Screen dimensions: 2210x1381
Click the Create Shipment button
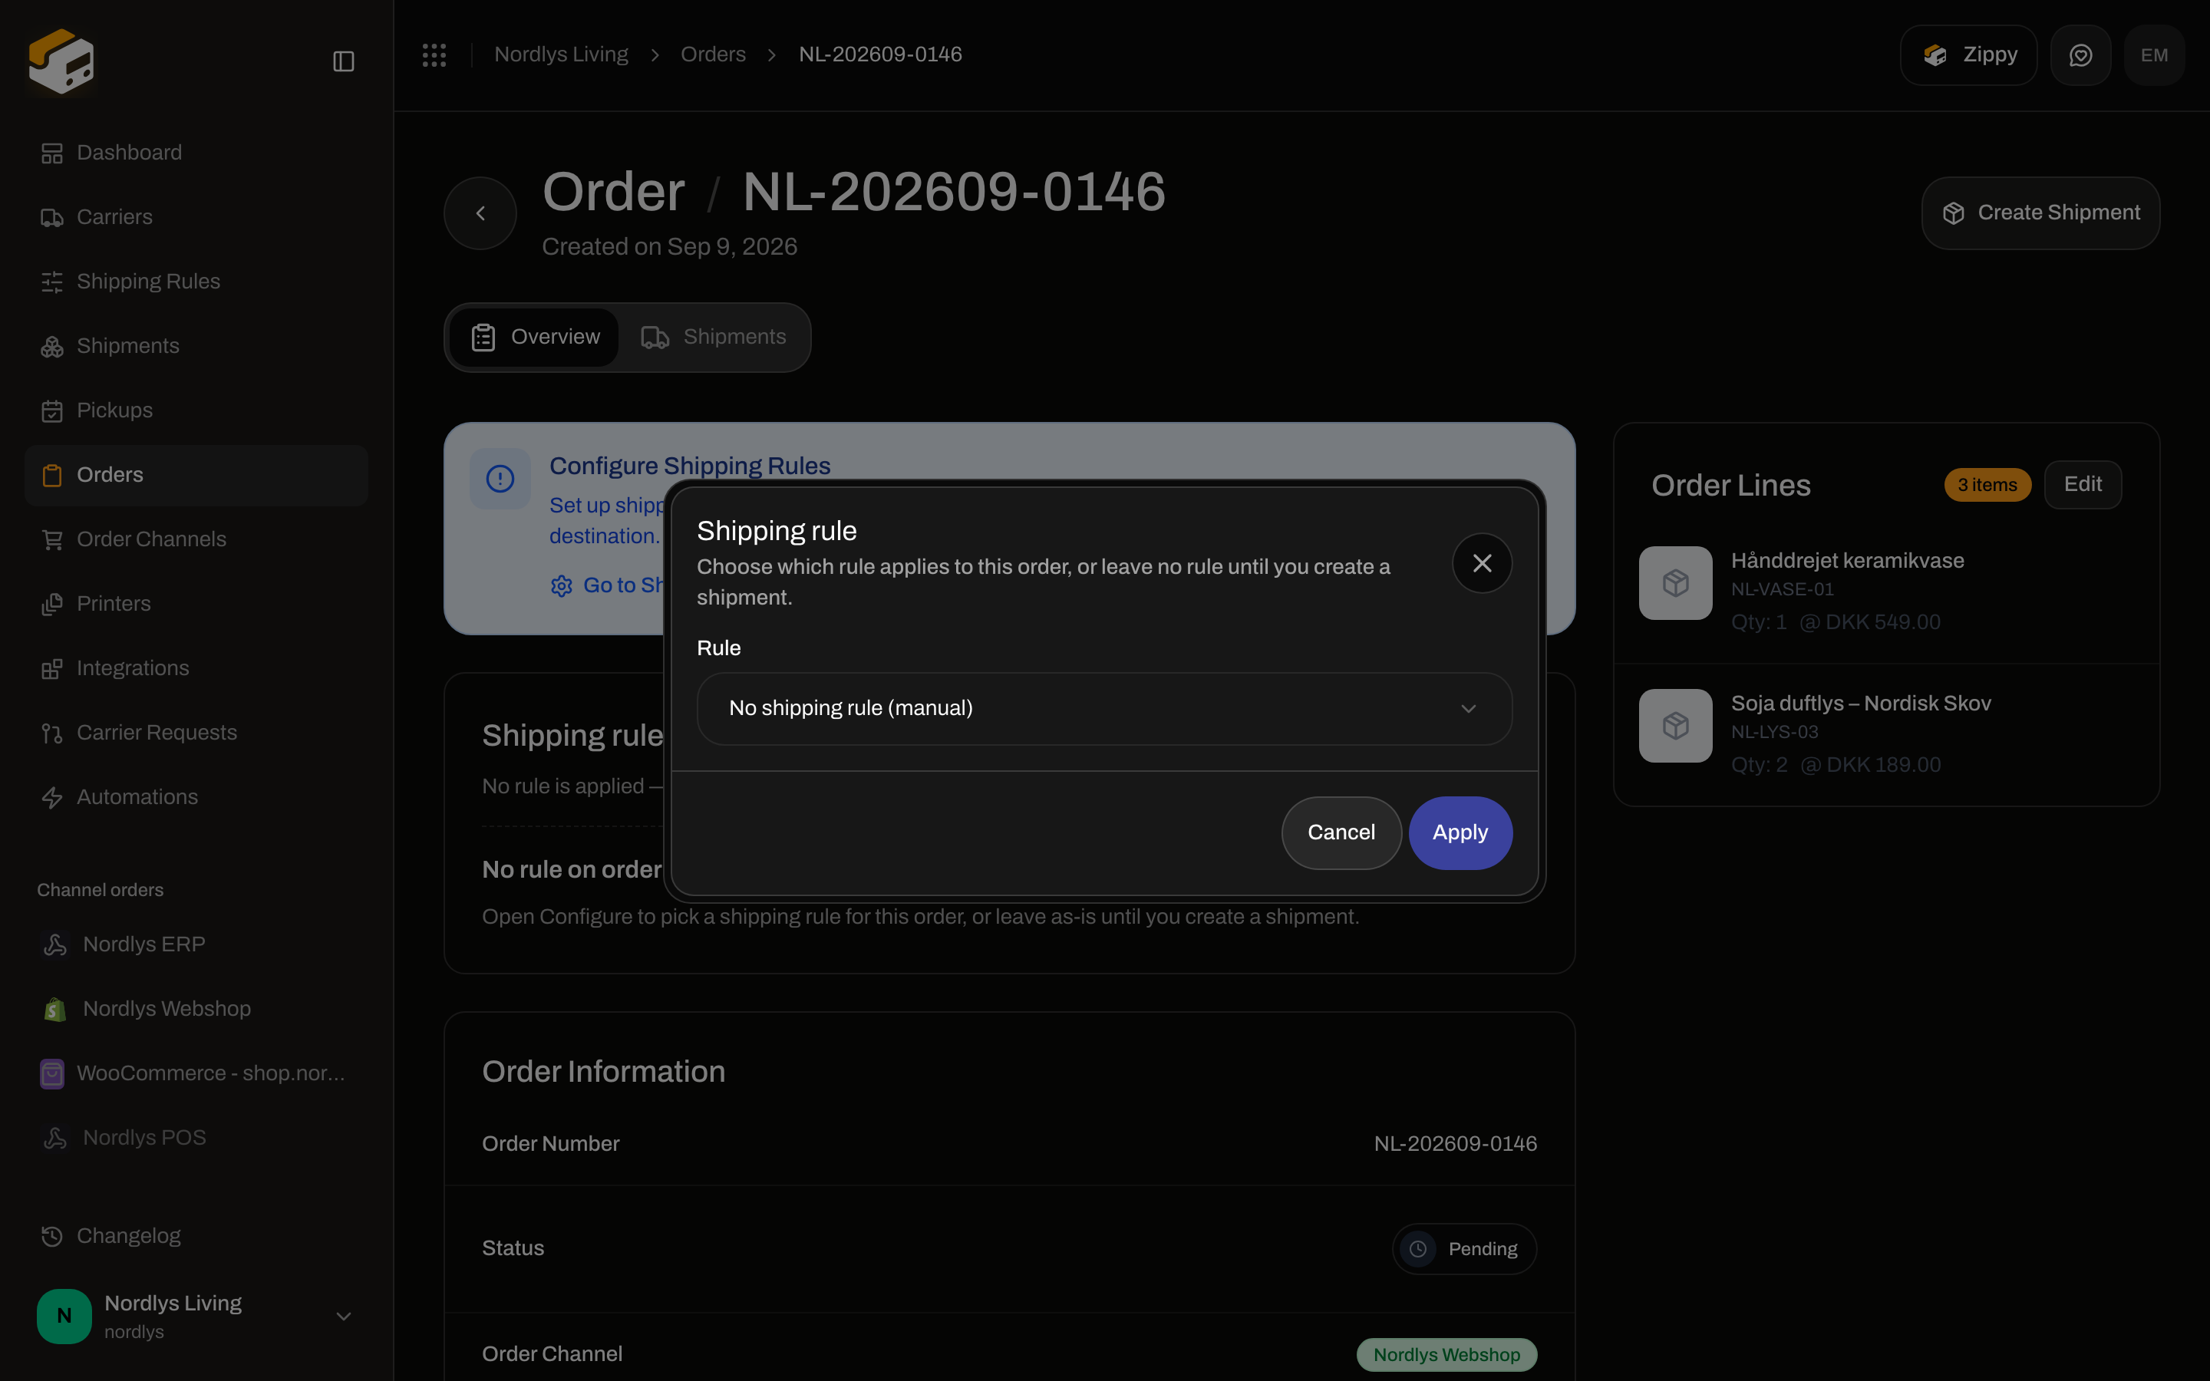[x=2040, y=213]
